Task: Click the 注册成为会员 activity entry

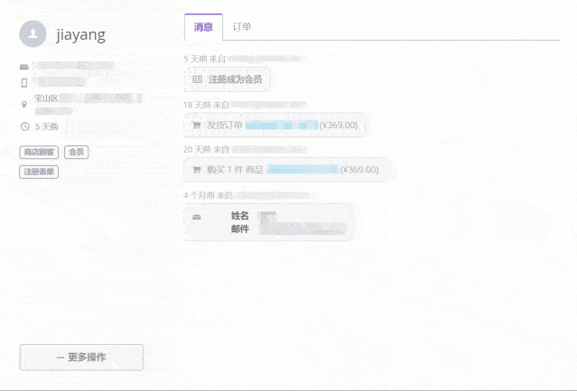Action: [235, 79]
